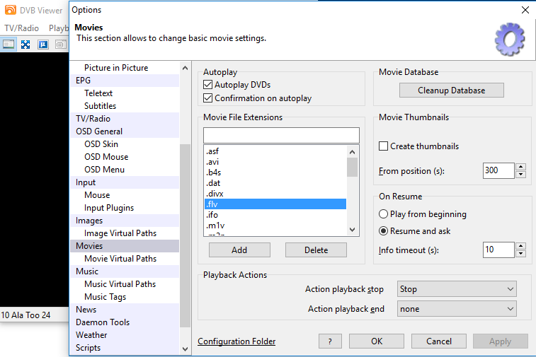Toggle Confirmation on autoplay checkbox

click(207, 98)
